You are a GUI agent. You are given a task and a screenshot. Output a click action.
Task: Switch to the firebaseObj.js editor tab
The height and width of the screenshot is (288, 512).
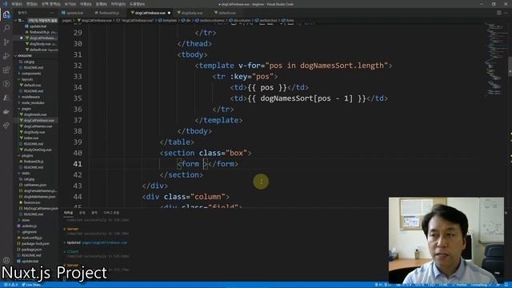(x=107, y=13)
